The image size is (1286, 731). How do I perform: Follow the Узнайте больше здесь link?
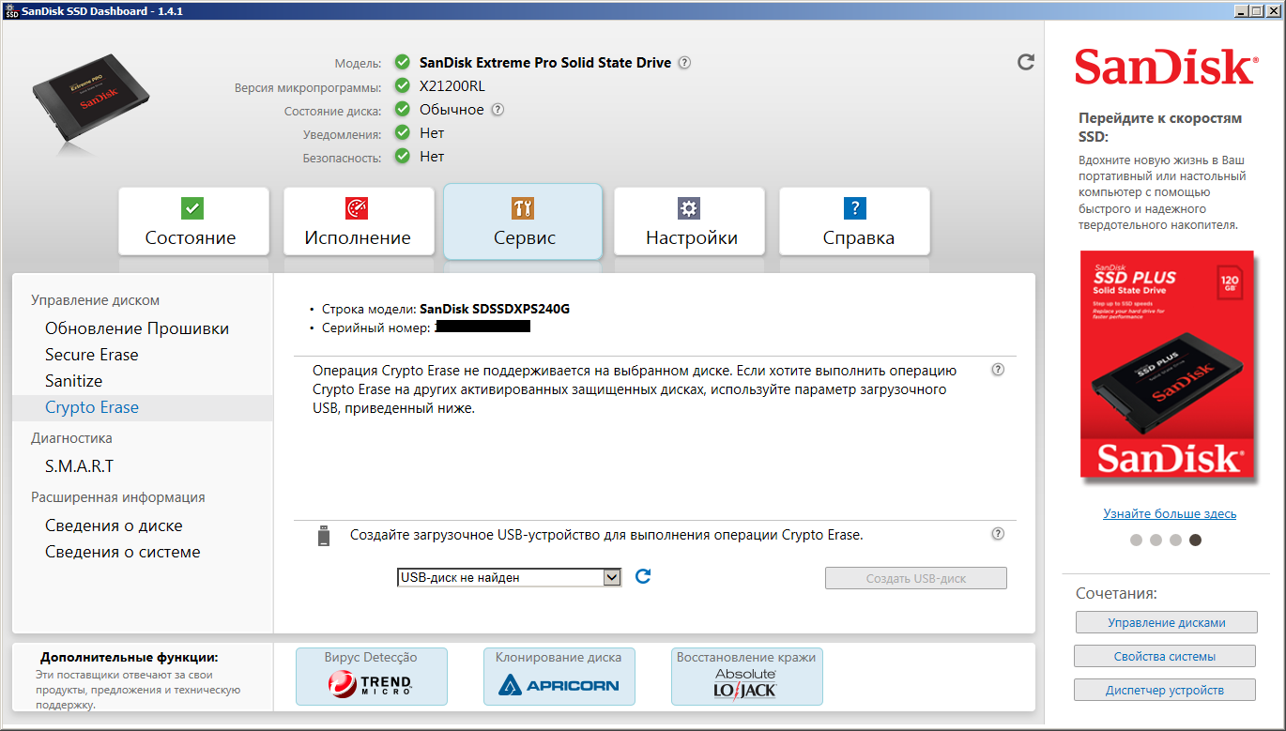pyautogui.click(x=1170, y=513)
